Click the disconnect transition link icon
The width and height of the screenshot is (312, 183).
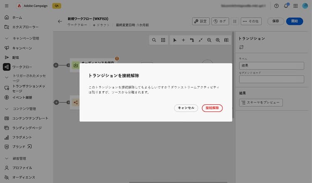(x=241, y=47)
